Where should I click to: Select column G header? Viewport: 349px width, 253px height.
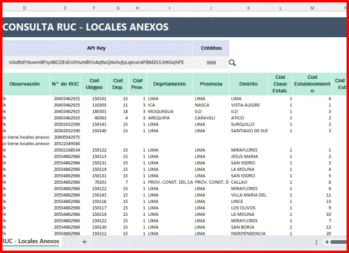[118, 8]
